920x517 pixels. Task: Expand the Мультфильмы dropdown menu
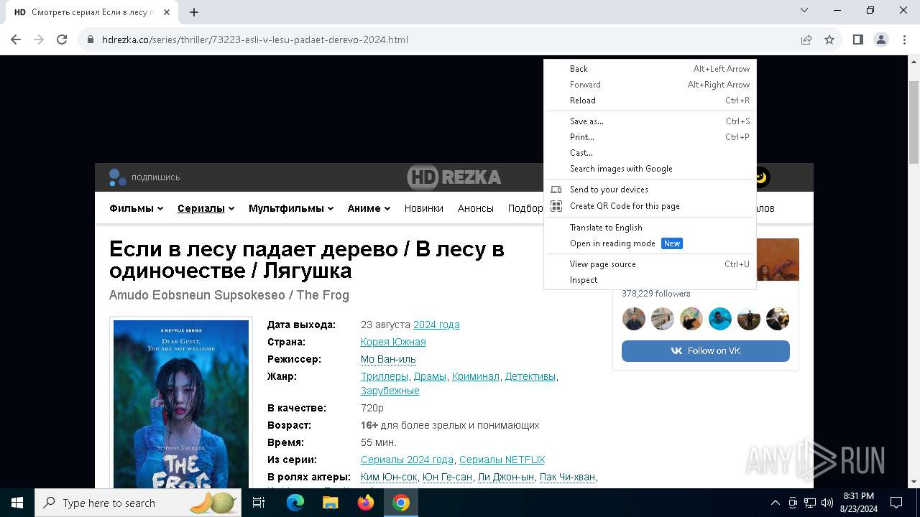(291, 208)
